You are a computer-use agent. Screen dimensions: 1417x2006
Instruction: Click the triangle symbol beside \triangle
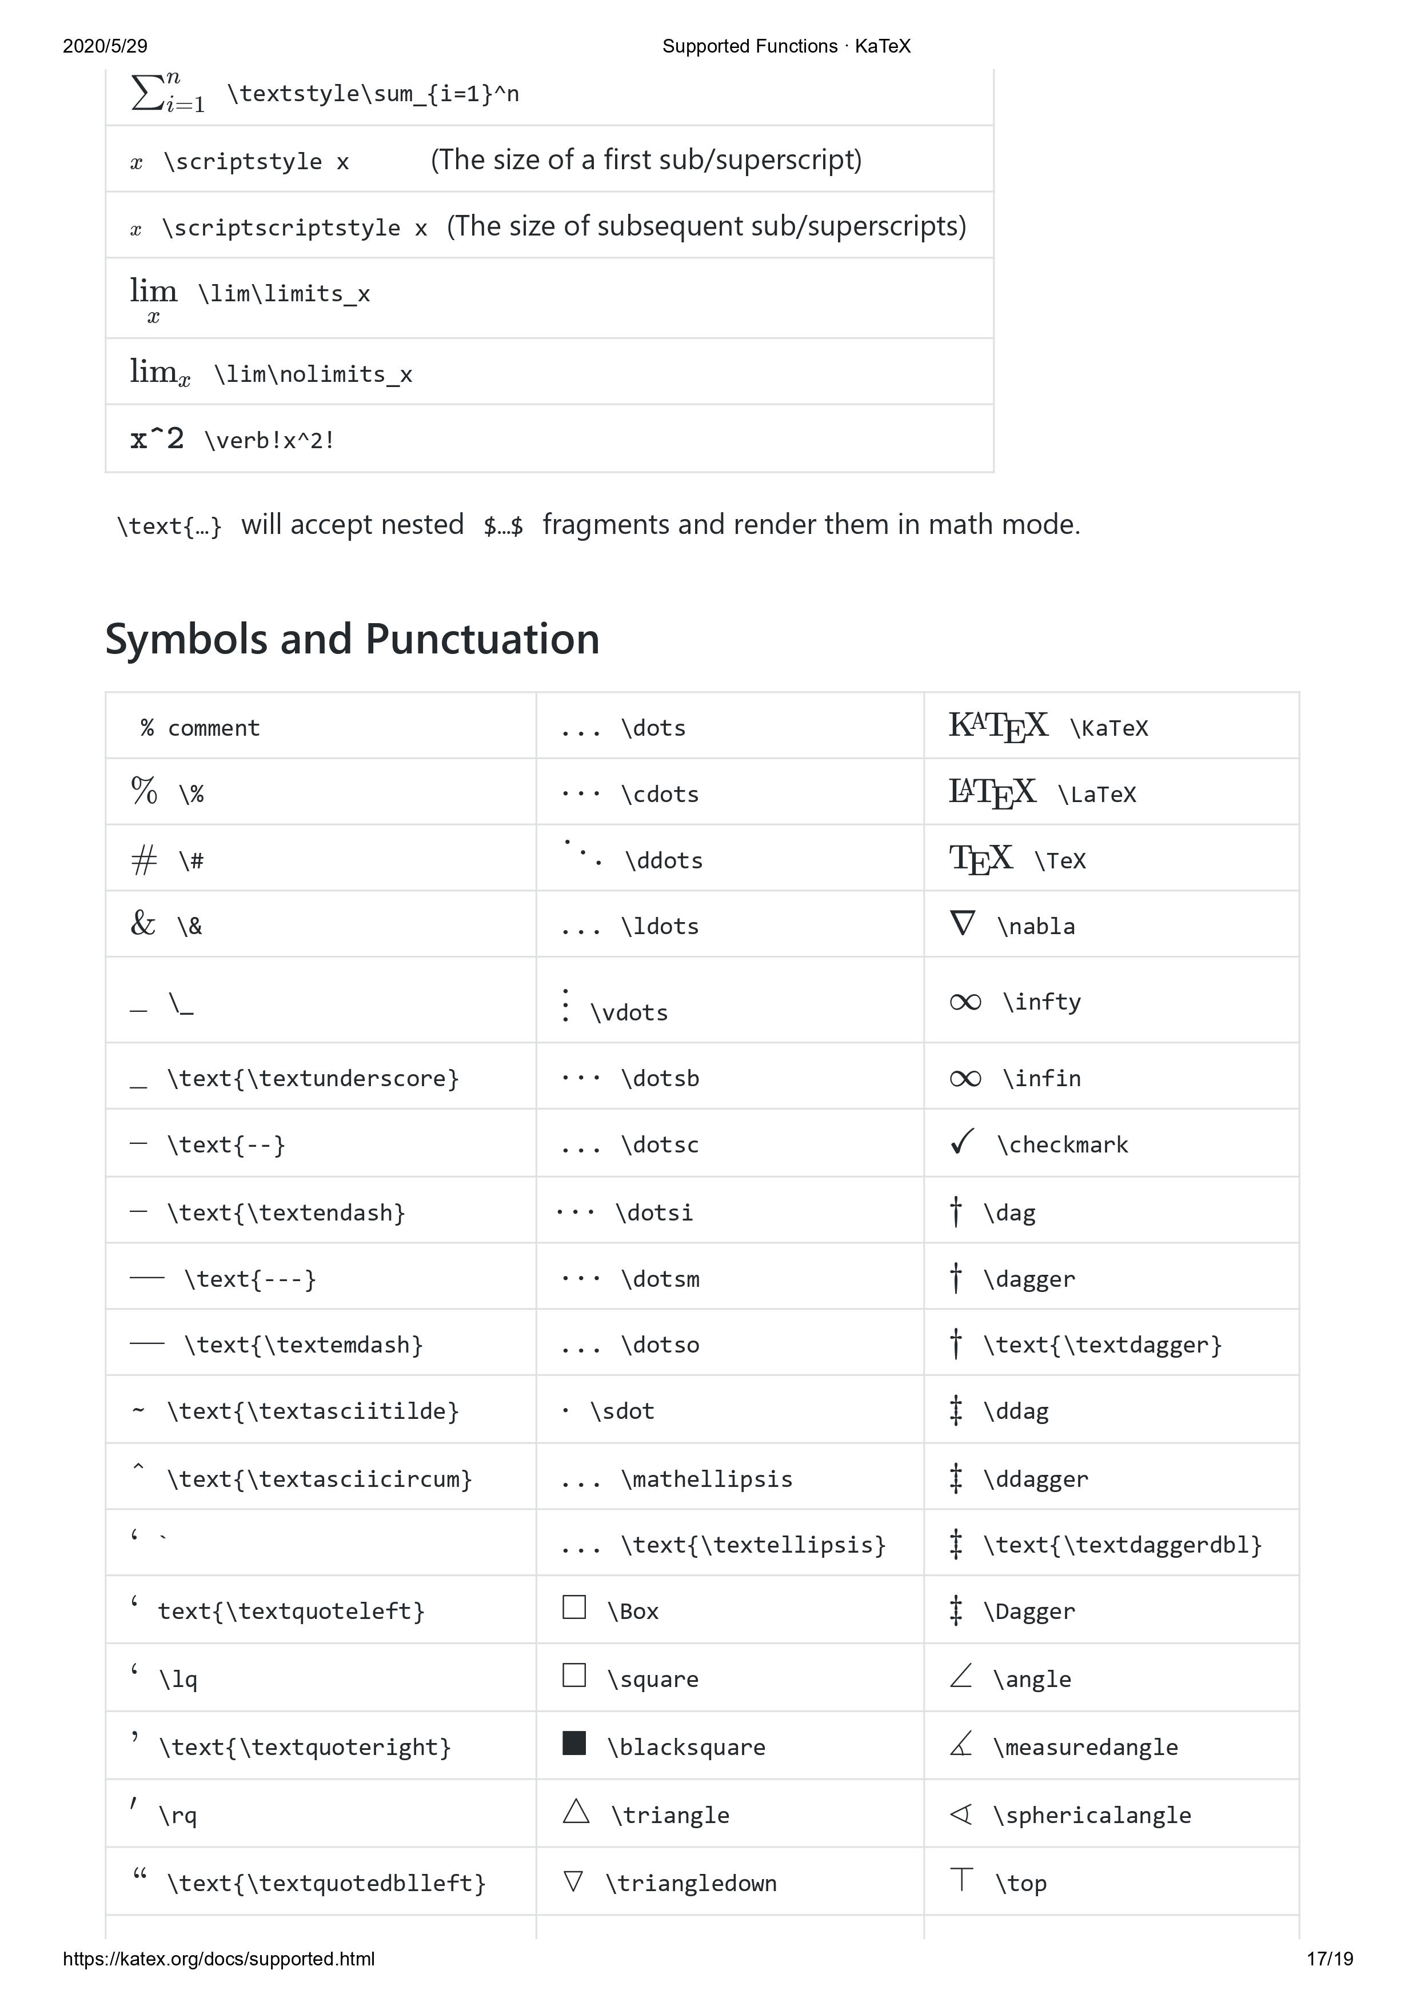[x=576, y=1811]
